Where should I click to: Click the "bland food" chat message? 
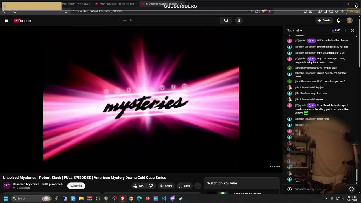323,119
